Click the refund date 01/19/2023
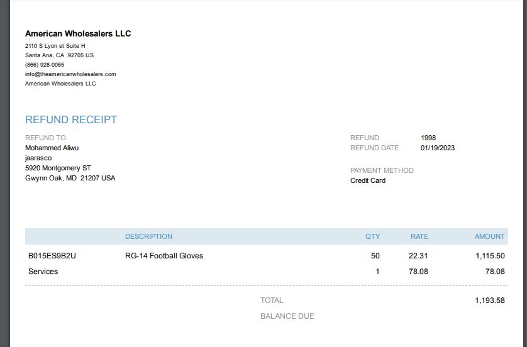 point(438,148)
